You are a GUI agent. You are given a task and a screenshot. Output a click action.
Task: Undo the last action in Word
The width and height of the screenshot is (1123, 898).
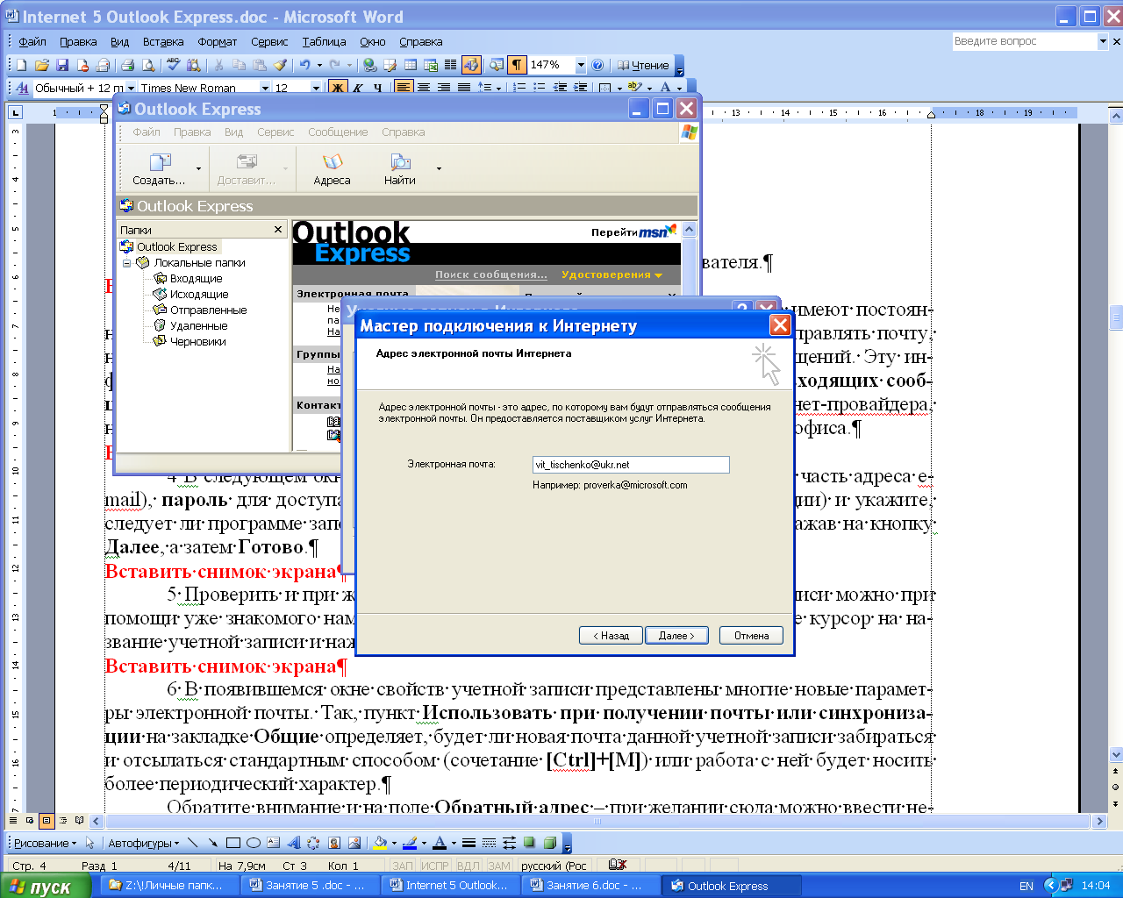[304, 65]
